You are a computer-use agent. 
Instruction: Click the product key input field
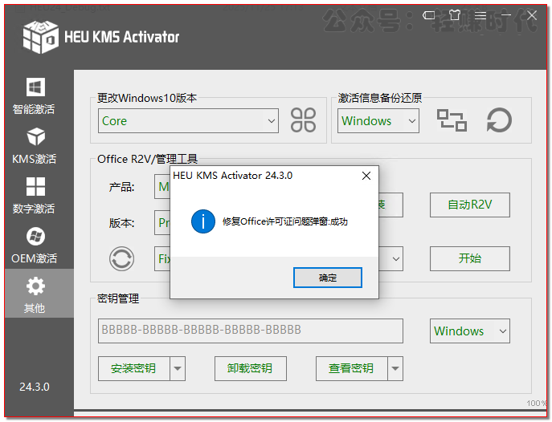click(250, 331)
